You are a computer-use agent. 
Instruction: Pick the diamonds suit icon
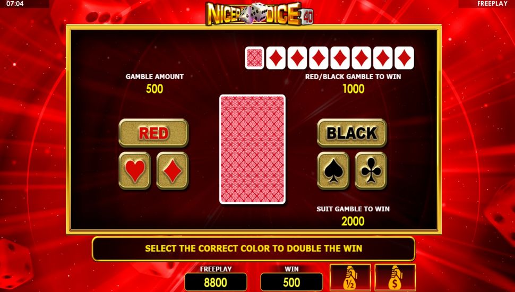173,171
